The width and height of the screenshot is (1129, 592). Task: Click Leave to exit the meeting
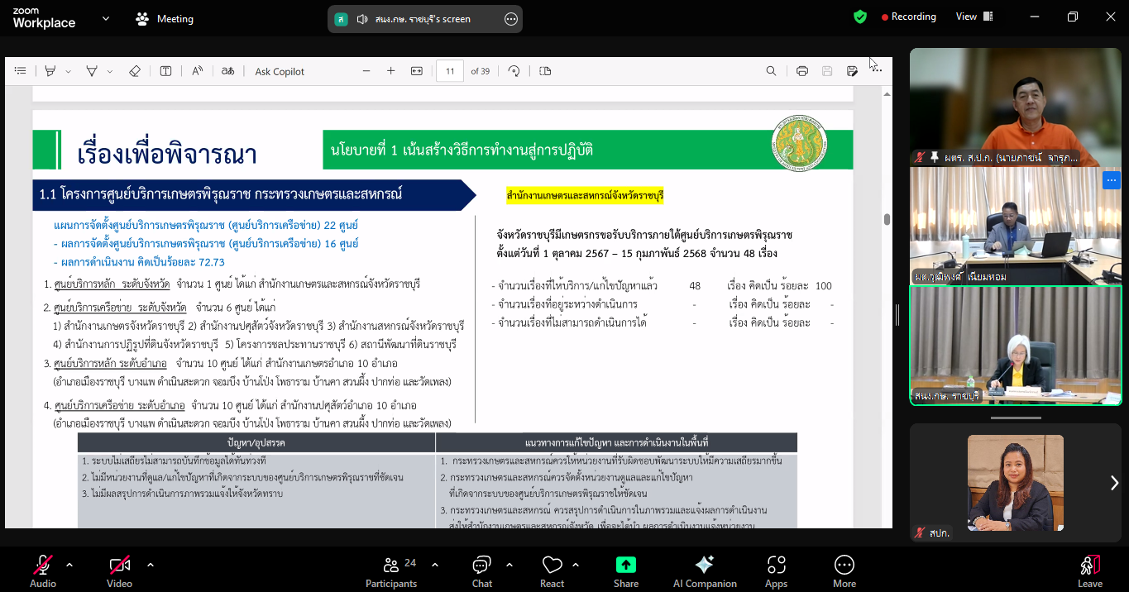[x=1090, y=571]
